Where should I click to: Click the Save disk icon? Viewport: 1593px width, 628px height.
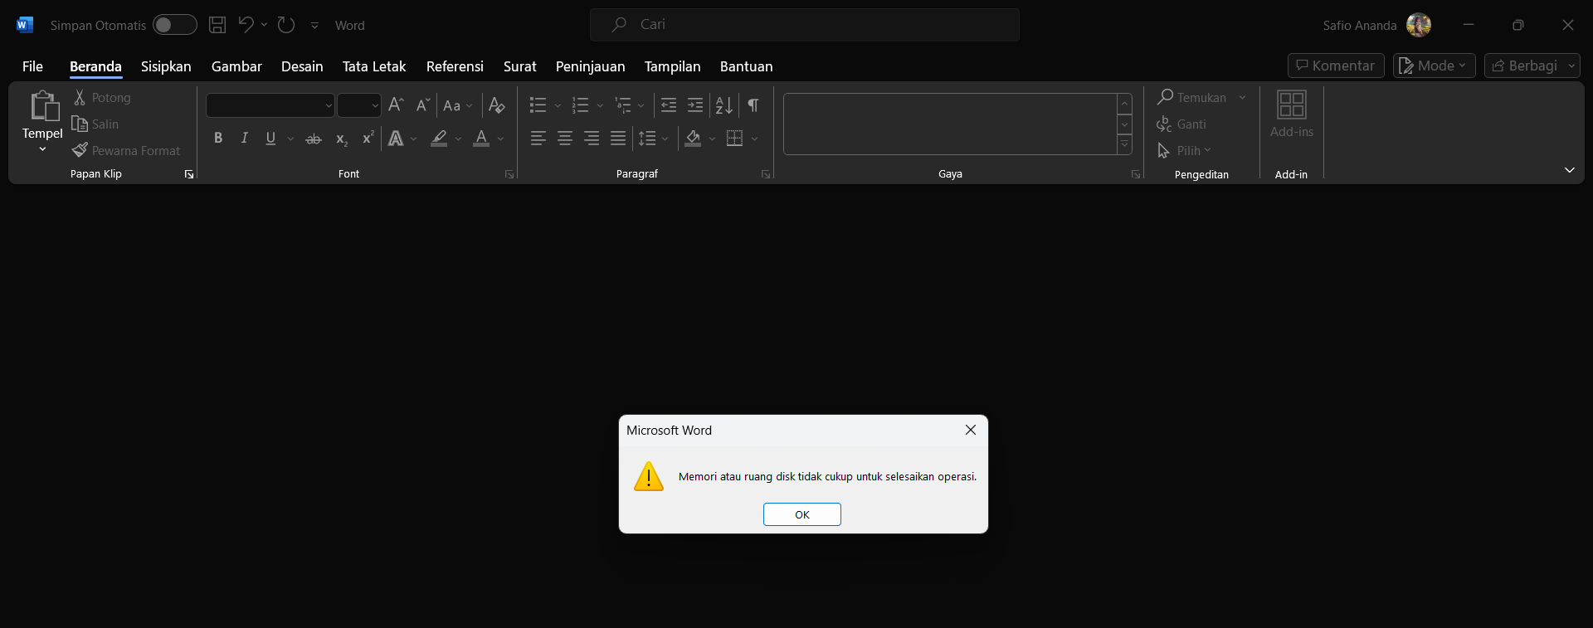tap(217, 25)
